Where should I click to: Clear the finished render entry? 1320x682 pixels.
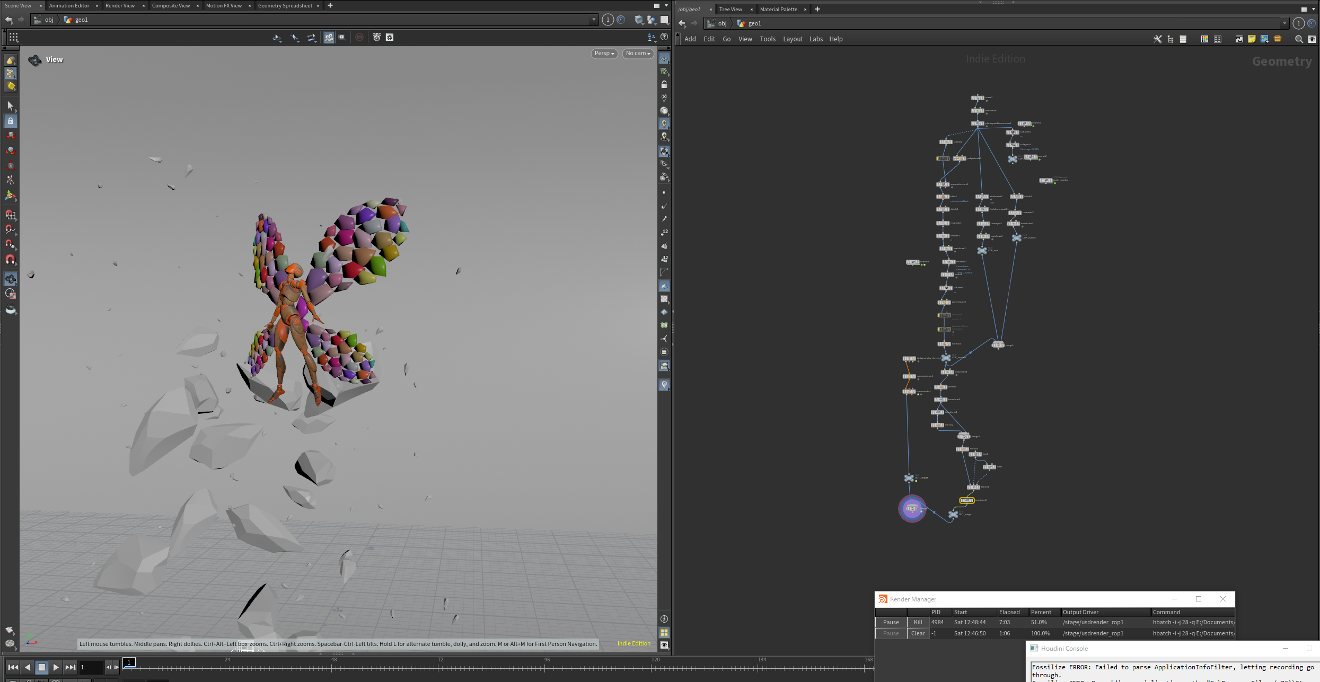tap(918, 633)
